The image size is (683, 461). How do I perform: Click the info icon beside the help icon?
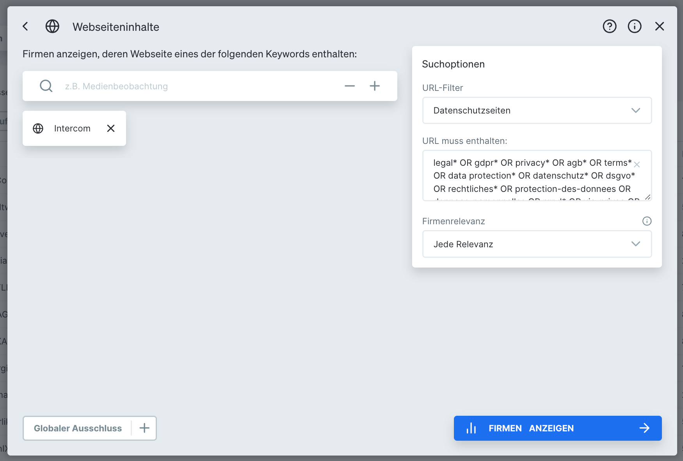pyautogui.click(x=635, y=26)
